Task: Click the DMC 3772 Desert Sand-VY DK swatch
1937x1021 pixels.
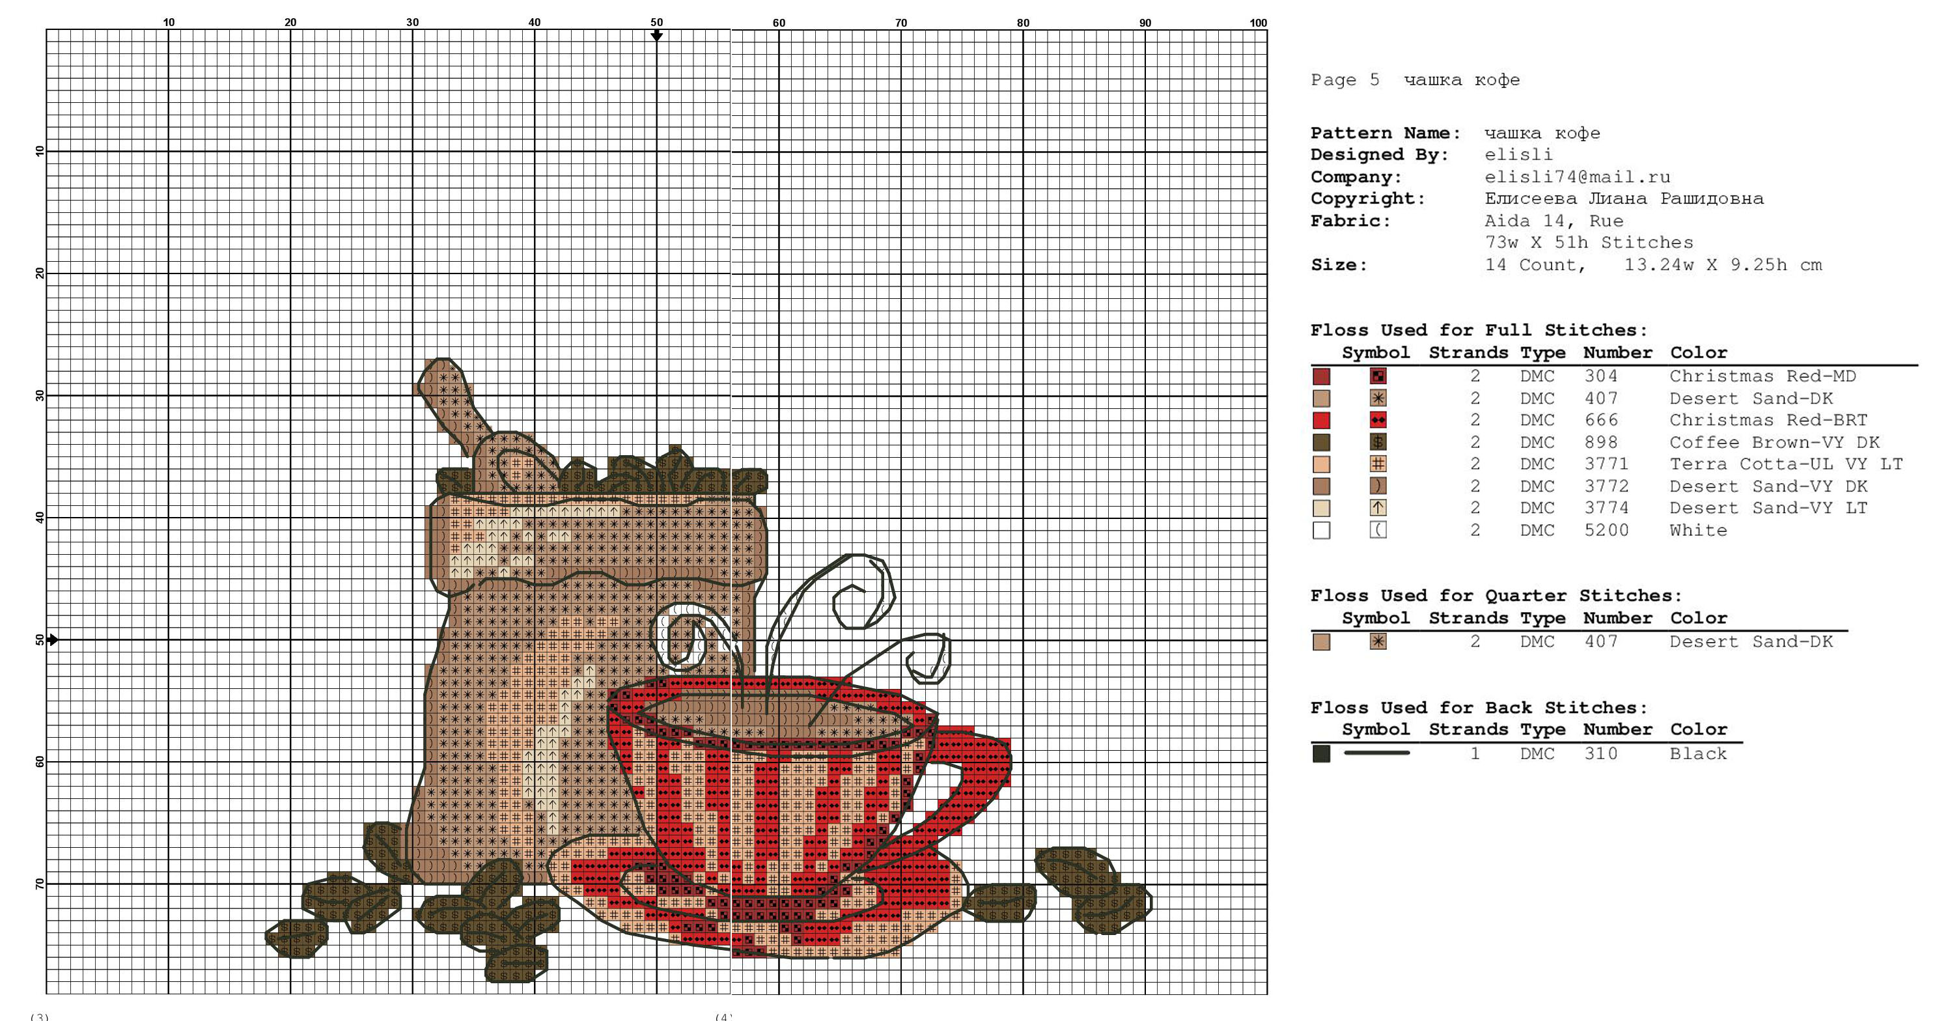Action: [1321, 486]
